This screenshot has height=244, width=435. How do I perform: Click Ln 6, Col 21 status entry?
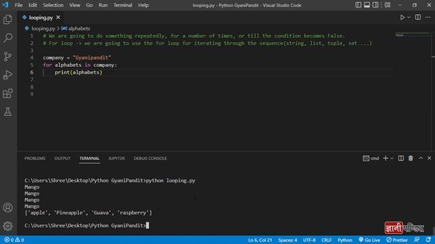click(260, 240)
